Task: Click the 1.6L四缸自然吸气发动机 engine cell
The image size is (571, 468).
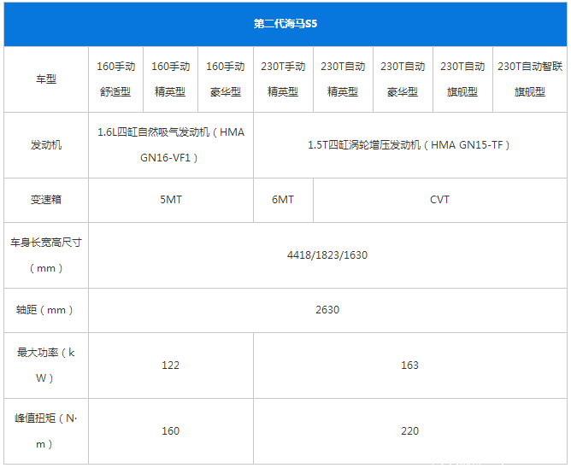Action: pyautogui.click(x=171, y=145)
